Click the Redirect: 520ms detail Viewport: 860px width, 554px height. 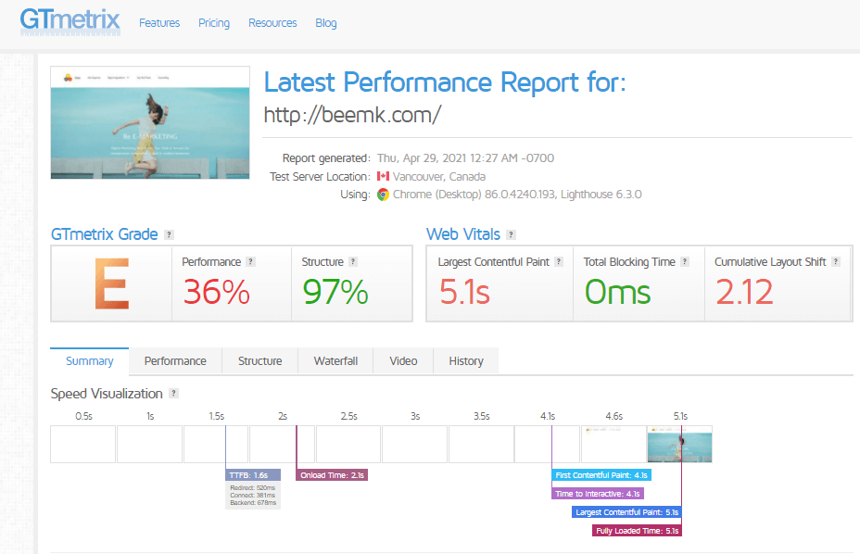(253, 487)
